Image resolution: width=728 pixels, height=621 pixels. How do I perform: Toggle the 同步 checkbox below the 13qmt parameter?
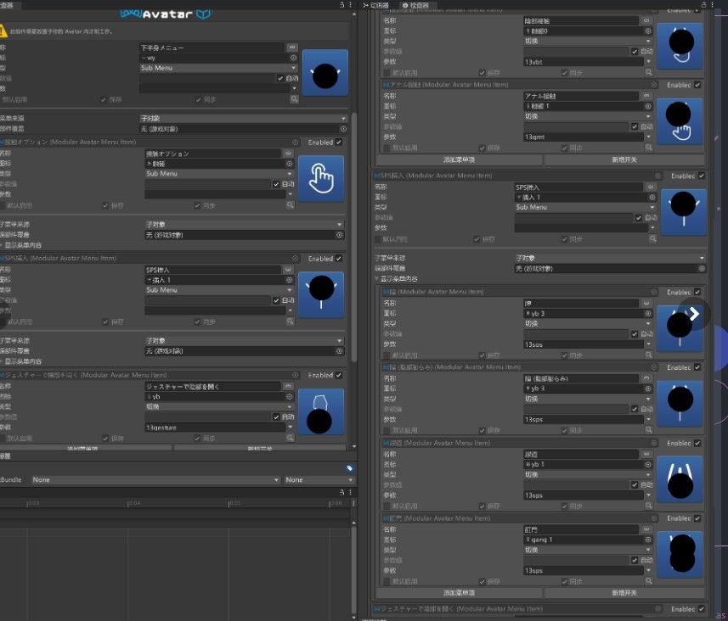pos(565,148)
